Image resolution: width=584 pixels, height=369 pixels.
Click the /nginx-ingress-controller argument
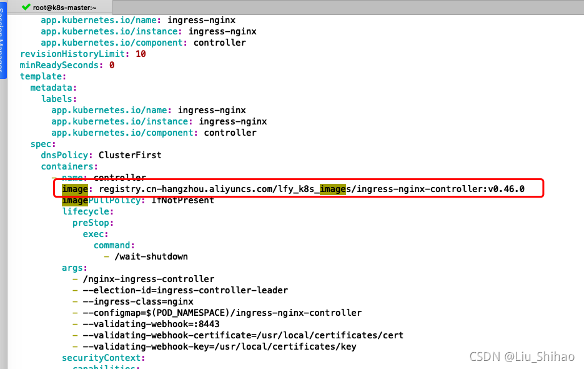click(x=149, y=279)
